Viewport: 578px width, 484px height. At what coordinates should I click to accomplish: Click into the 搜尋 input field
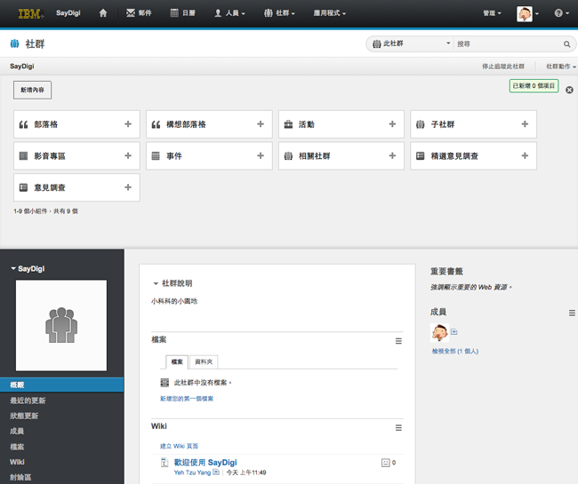pos(508,44)
